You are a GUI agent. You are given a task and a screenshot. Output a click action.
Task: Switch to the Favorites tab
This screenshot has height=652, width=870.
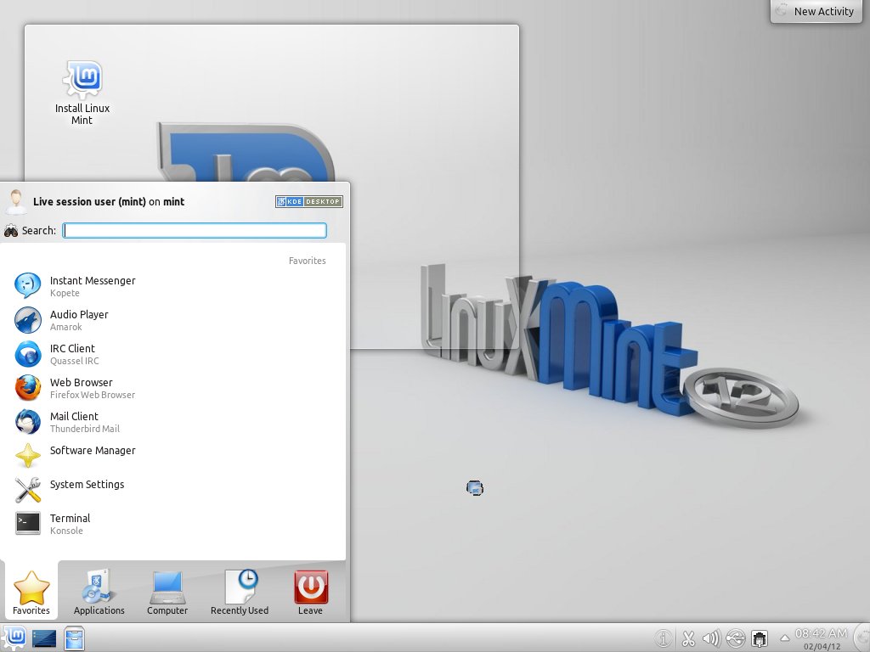(31, 592)
